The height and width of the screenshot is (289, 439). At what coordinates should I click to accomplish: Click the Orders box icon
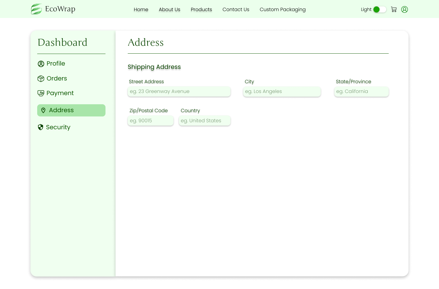click(x=41, y=79)
